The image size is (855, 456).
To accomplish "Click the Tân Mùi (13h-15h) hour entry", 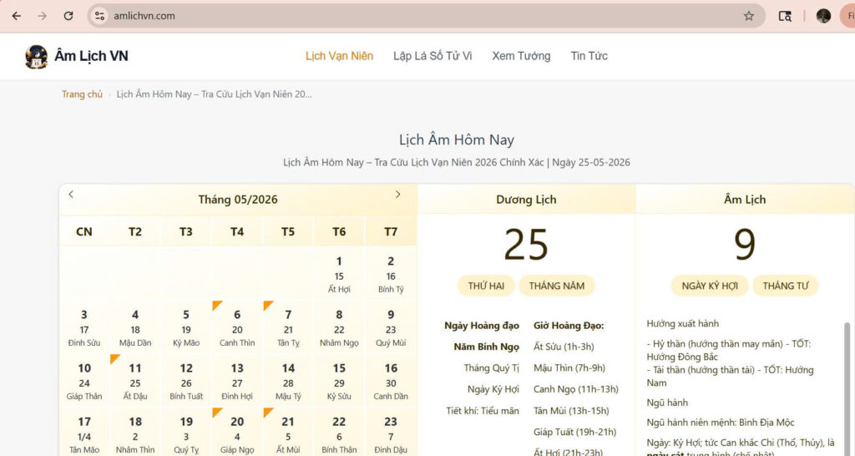I will (571, 411).
